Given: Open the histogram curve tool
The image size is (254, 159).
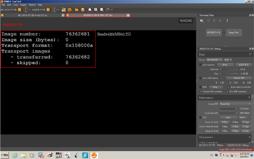Looking at the screenshot, I should pos(108,10).
